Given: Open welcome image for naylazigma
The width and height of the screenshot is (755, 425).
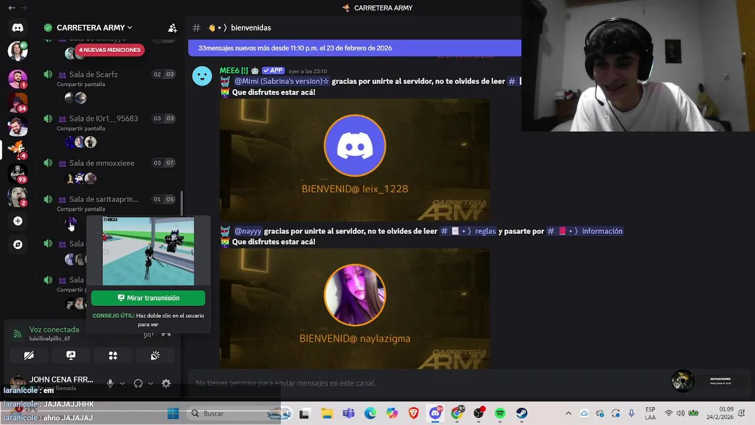Looking at the screenshot, I should click(354, 309).
